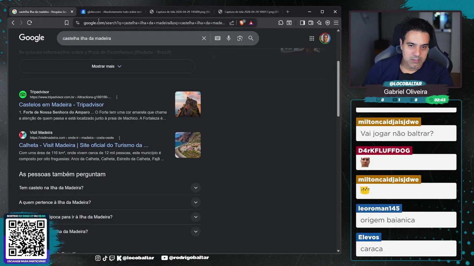Open the browser hamburger menu
474x266 pixels.
click(336, 23)
